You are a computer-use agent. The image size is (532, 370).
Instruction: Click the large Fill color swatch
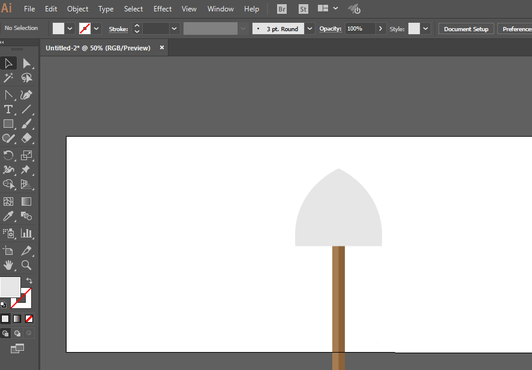click(10, 287)
